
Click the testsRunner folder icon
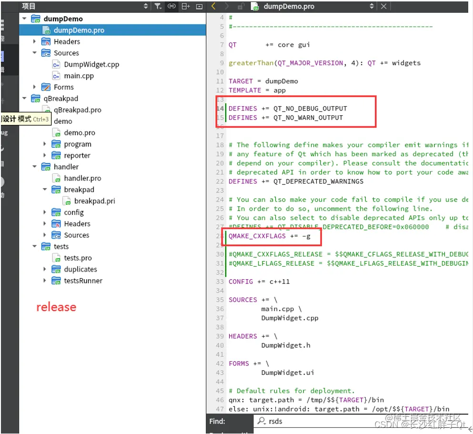56,281
